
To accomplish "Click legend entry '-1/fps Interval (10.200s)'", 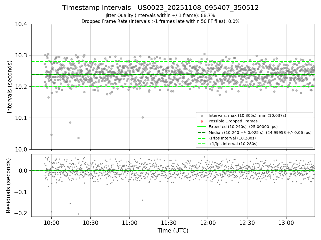I will pos(232,138).
